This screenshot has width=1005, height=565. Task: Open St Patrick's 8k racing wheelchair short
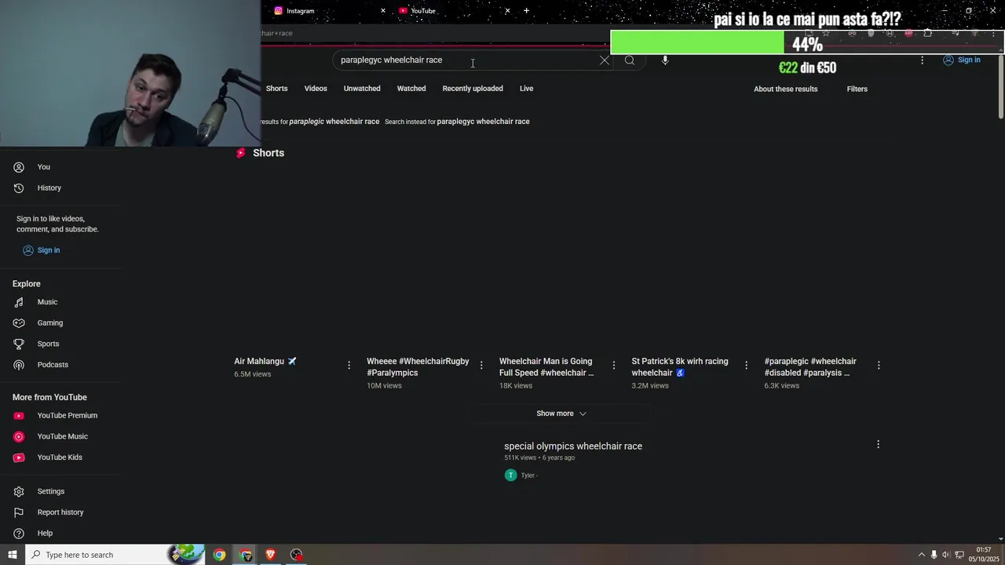[x=680, y=367]
